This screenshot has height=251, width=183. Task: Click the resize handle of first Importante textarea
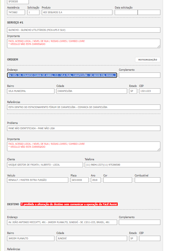coord(159,46)
